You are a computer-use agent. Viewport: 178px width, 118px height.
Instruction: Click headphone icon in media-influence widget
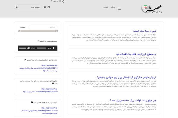click(x=53, y=83)
